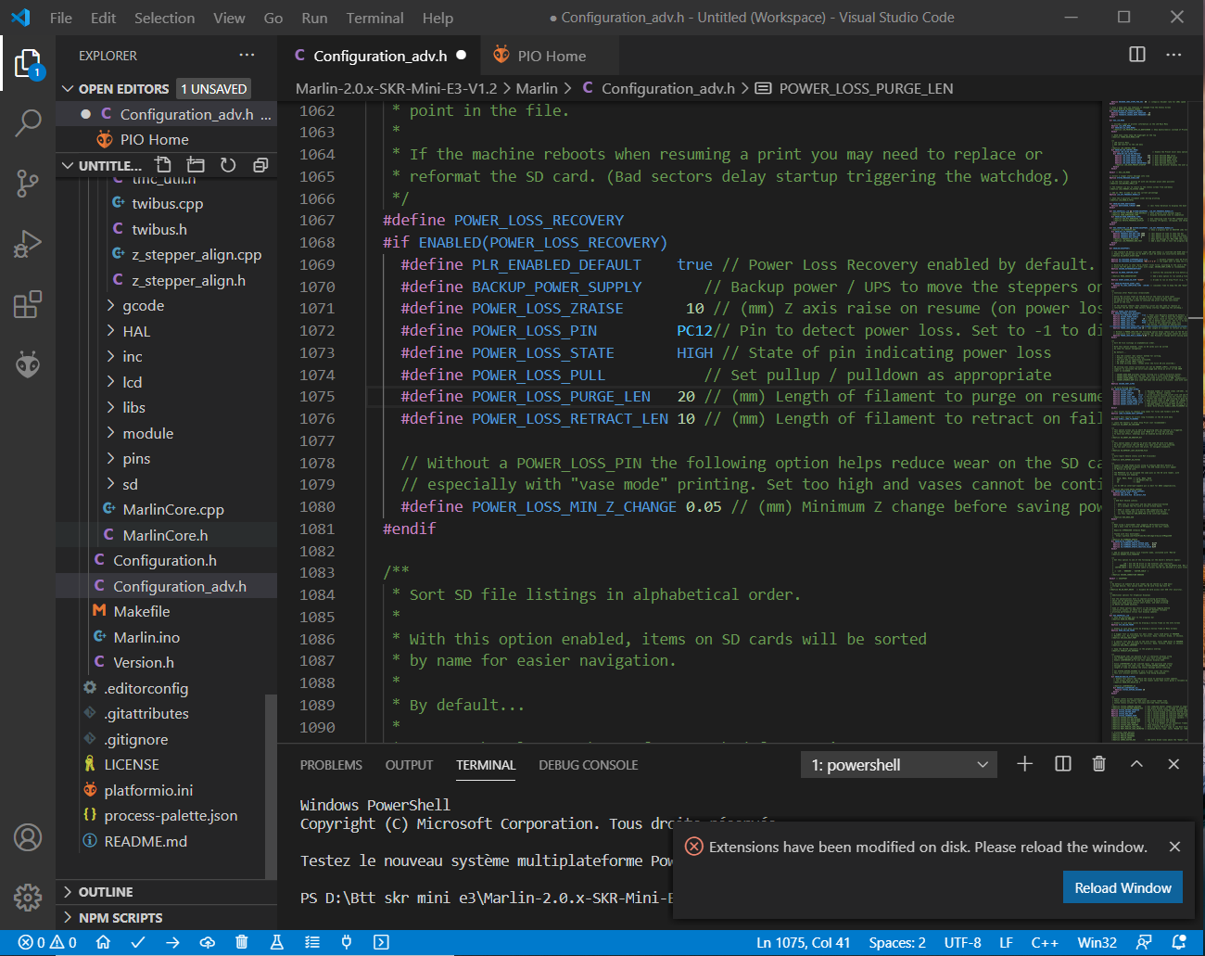Open the Manage gear icon
Image resolution: width=1205 pixels, height=956 pixels.
(x=28, y=897)
